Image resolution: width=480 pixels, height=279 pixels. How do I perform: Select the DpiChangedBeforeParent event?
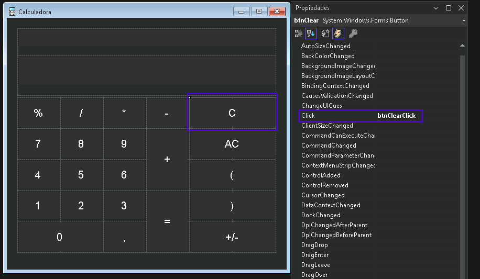coord(336,235)
